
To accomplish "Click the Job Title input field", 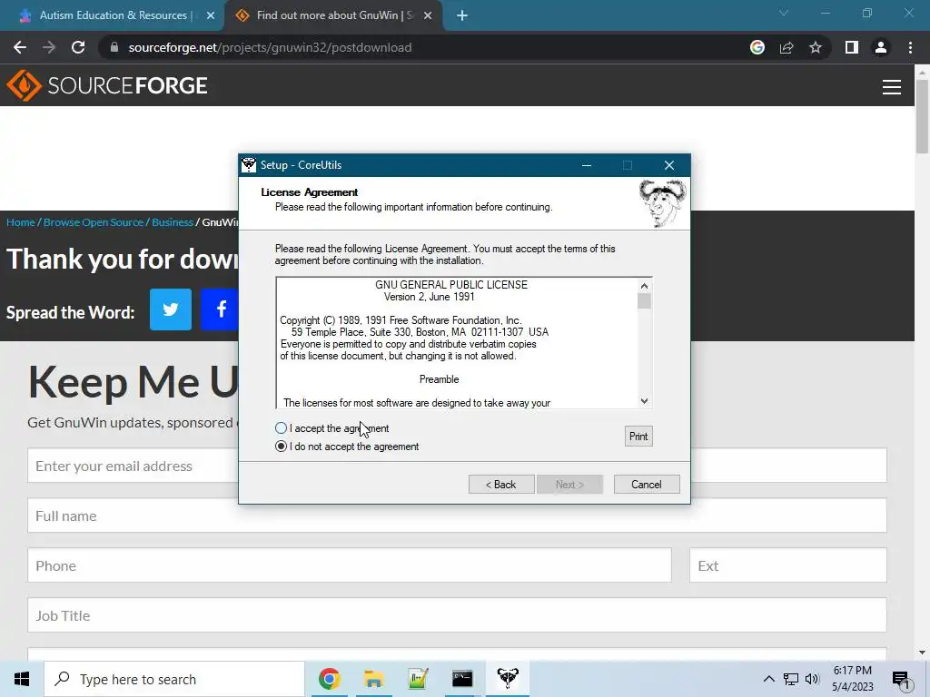I will [457, 615].
